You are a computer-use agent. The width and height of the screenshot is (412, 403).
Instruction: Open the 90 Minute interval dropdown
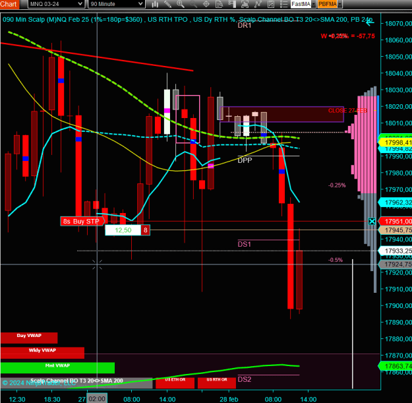(117, 4)
